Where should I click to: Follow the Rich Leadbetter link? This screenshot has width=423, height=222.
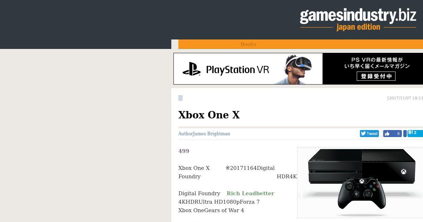[250, 193]
